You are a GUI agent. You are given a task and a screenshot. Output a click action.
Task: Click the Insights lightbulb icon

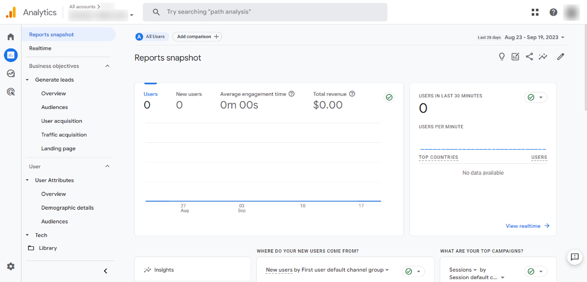[501, 57]
